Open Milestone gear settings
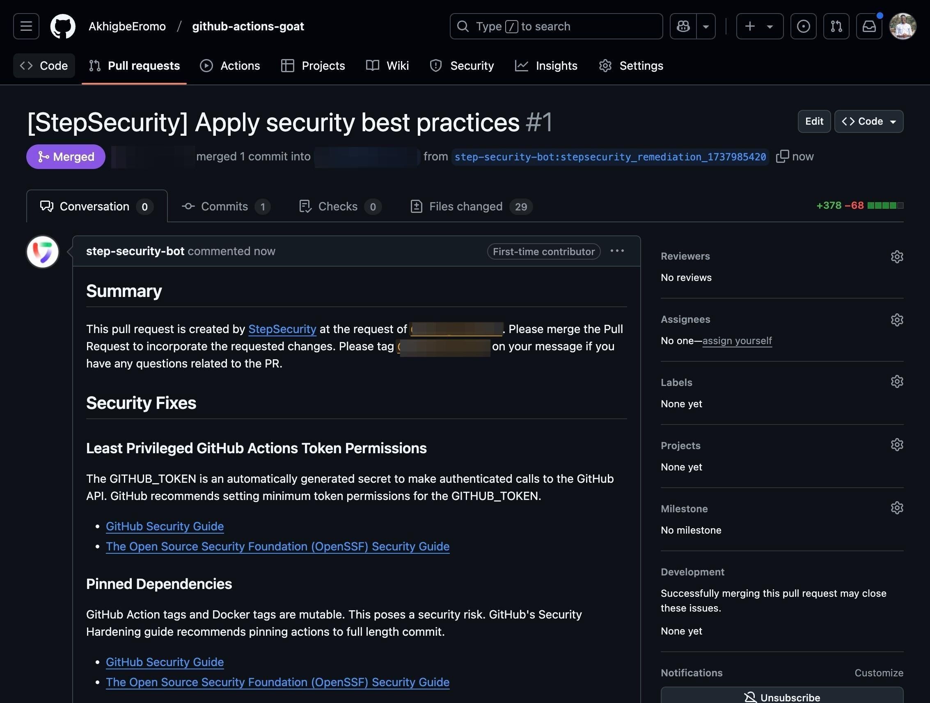930x703 pixels. (897, 508)
